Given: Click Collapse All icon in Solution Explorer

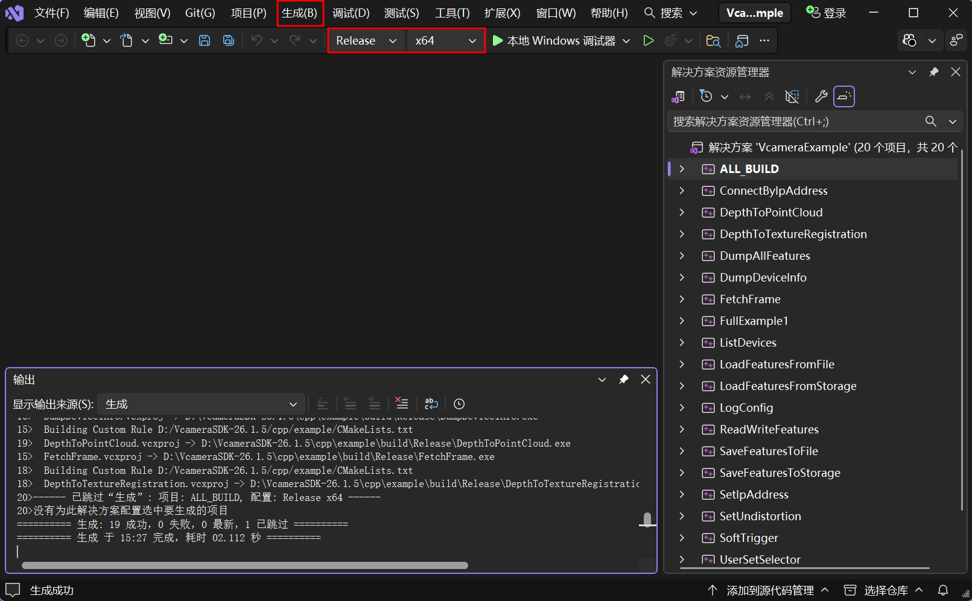Looking at the screenshot, I should coord(769,96).
